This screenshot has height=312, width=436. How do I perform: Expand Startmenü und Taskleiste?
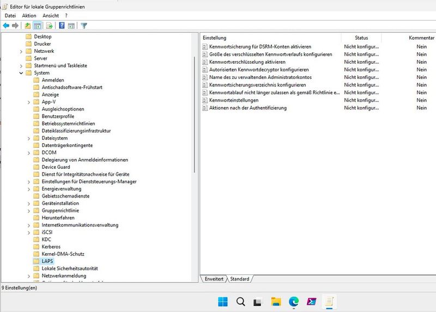[x=21, y=66]
